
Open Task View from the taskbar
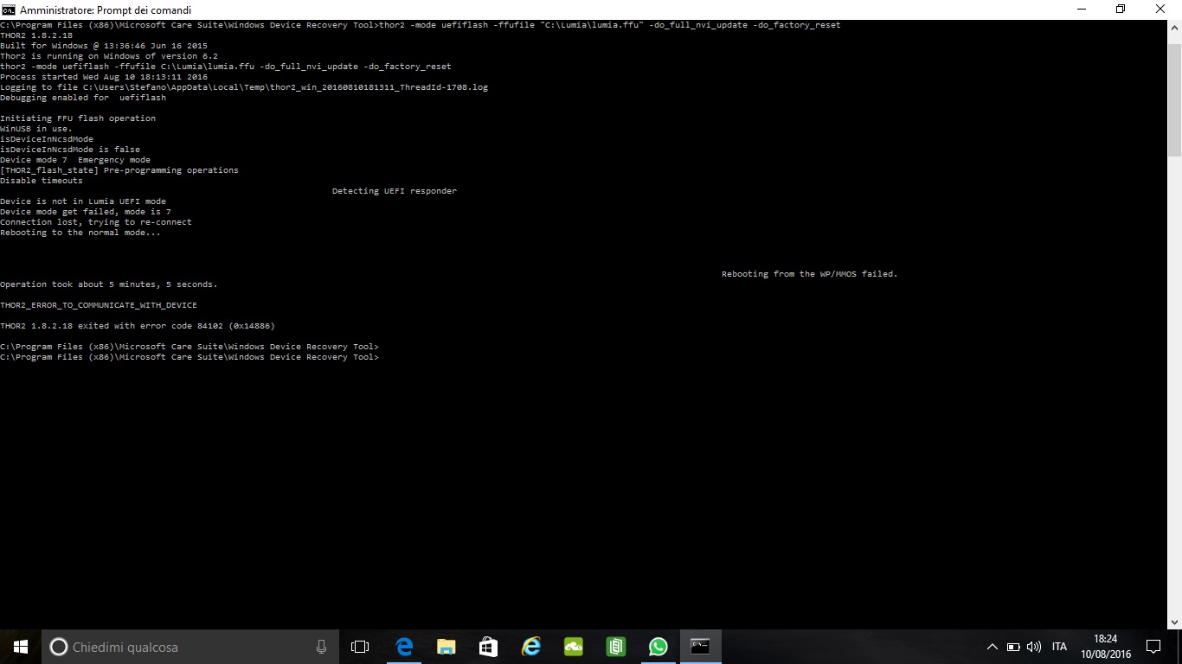(360, 647)
